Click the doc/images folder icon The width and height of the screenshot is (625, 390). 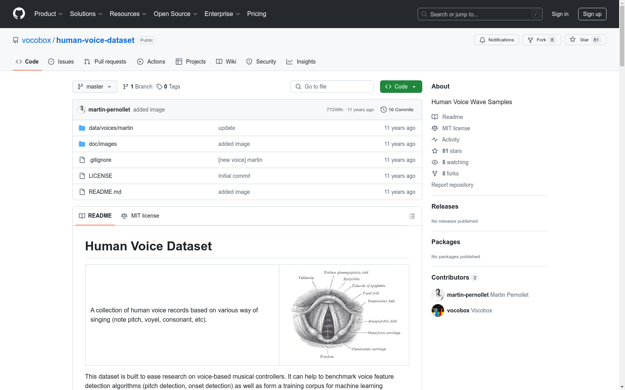click(82, 144)
